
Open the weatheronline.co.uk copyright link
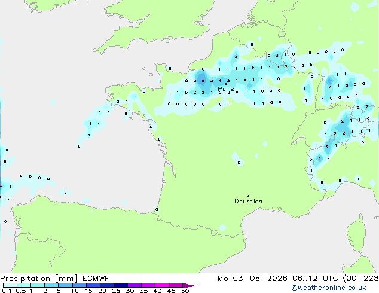coord(329,288)
